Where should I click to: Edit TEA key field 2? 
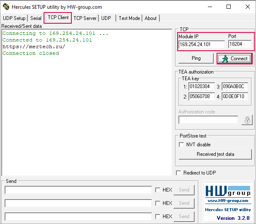[x=202, y=96]
